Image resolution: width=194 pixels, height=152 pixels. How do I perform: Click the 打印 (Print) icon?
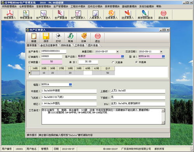58,36
